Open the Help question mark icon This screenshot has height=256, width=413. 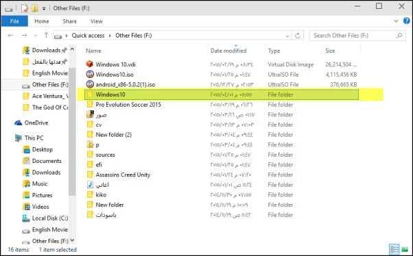coord(407,21)
